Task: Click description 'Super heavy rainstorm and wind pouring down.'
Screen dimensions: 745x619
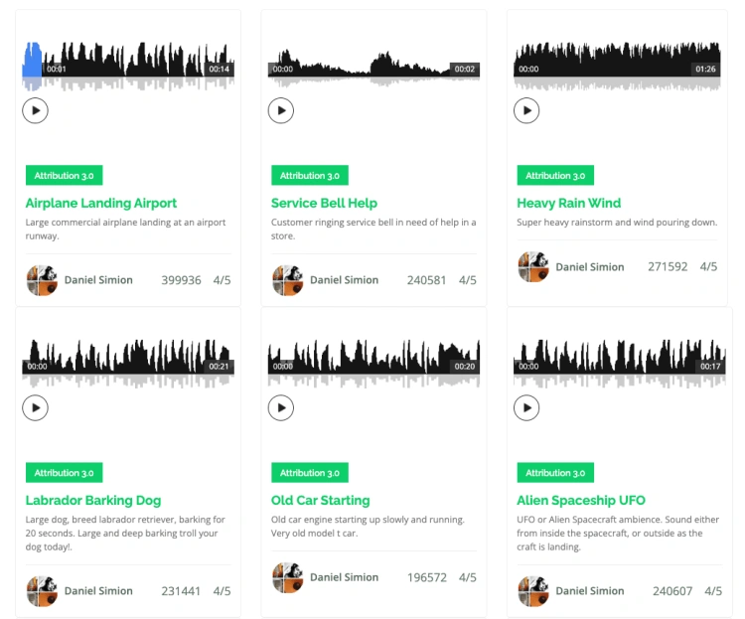Action: 617,222
